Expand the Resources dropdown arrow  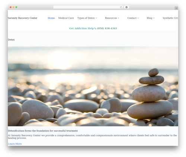pos(119,18)
